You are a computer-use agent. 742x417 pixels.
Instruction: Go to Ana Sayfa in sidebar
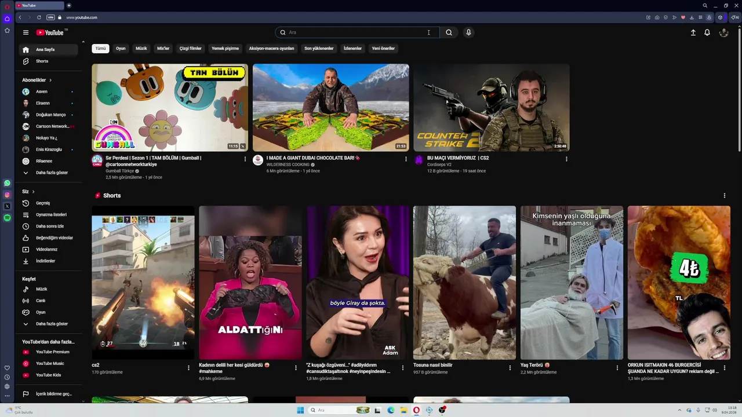coord(49,50)
